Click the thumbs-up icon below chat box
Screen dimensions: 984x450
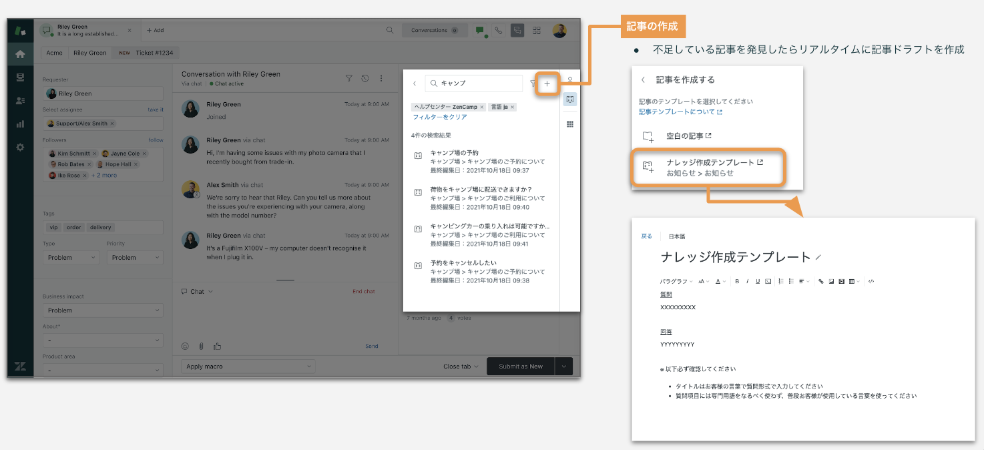pyautogui.click(x=217, y=346)
